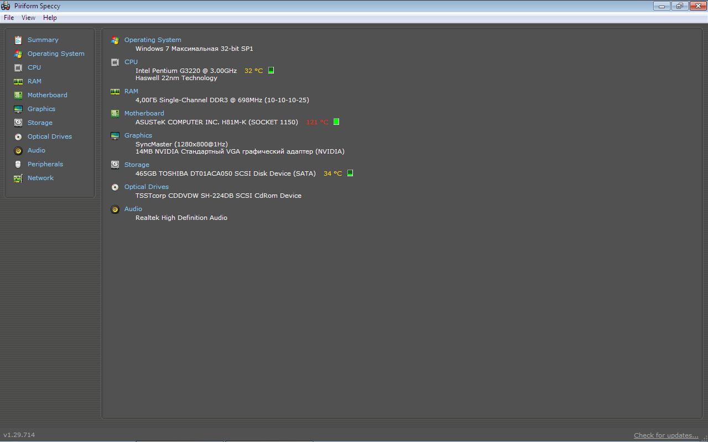Image resolution: width=708 pixels, height=442 pixels.
Task: Select the Motherboard icon in the sidebar
Action: (x=18, y=95)
